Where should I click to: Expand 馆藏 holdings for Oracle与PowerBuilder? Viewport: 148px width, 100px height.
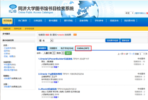[x=56, y=67]
